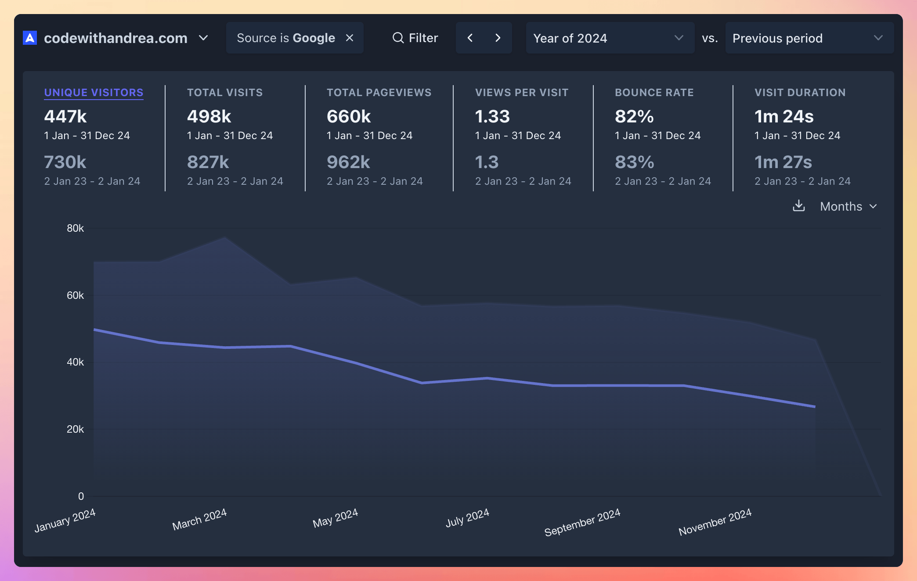Click the 730k comparison value

(65, 162)
